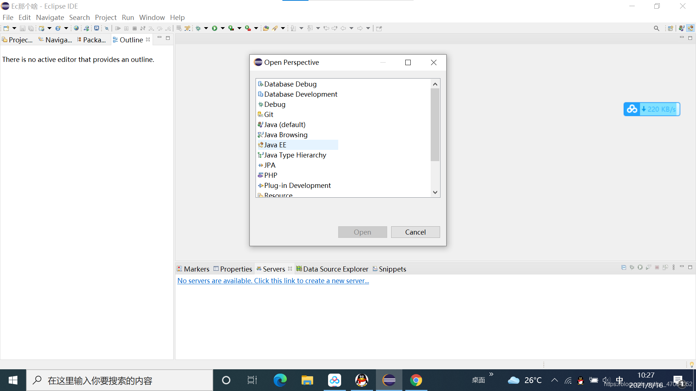
Task: Click the Coverage launch icon
Action: coord(231,28)
